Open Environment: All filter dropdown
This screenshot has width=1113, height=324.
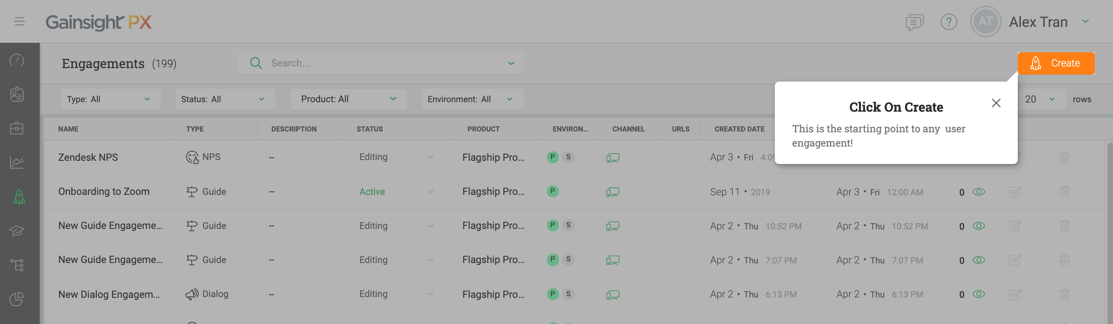(472, 99)
